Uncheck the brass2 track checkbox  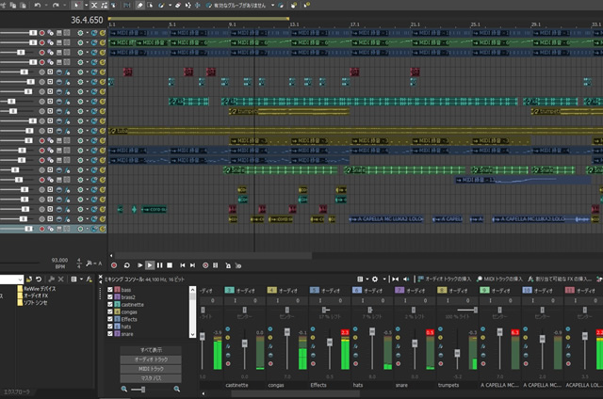(110, 296)
